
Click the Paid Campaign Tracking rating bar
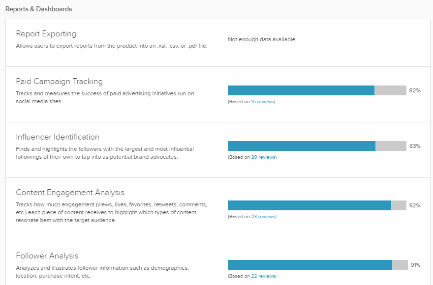pos(317,90)
